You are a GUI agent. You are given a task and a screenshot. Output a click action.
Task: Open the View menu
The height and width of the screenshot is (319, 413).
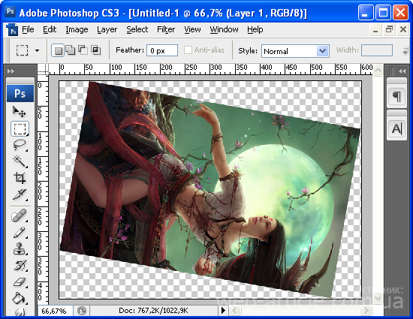[x=192, y=29]
